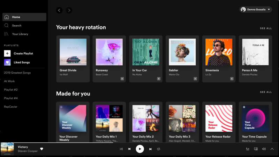Mute using the volume speaker icon
This screenshot has height=157, width=279.
(264, 149)
